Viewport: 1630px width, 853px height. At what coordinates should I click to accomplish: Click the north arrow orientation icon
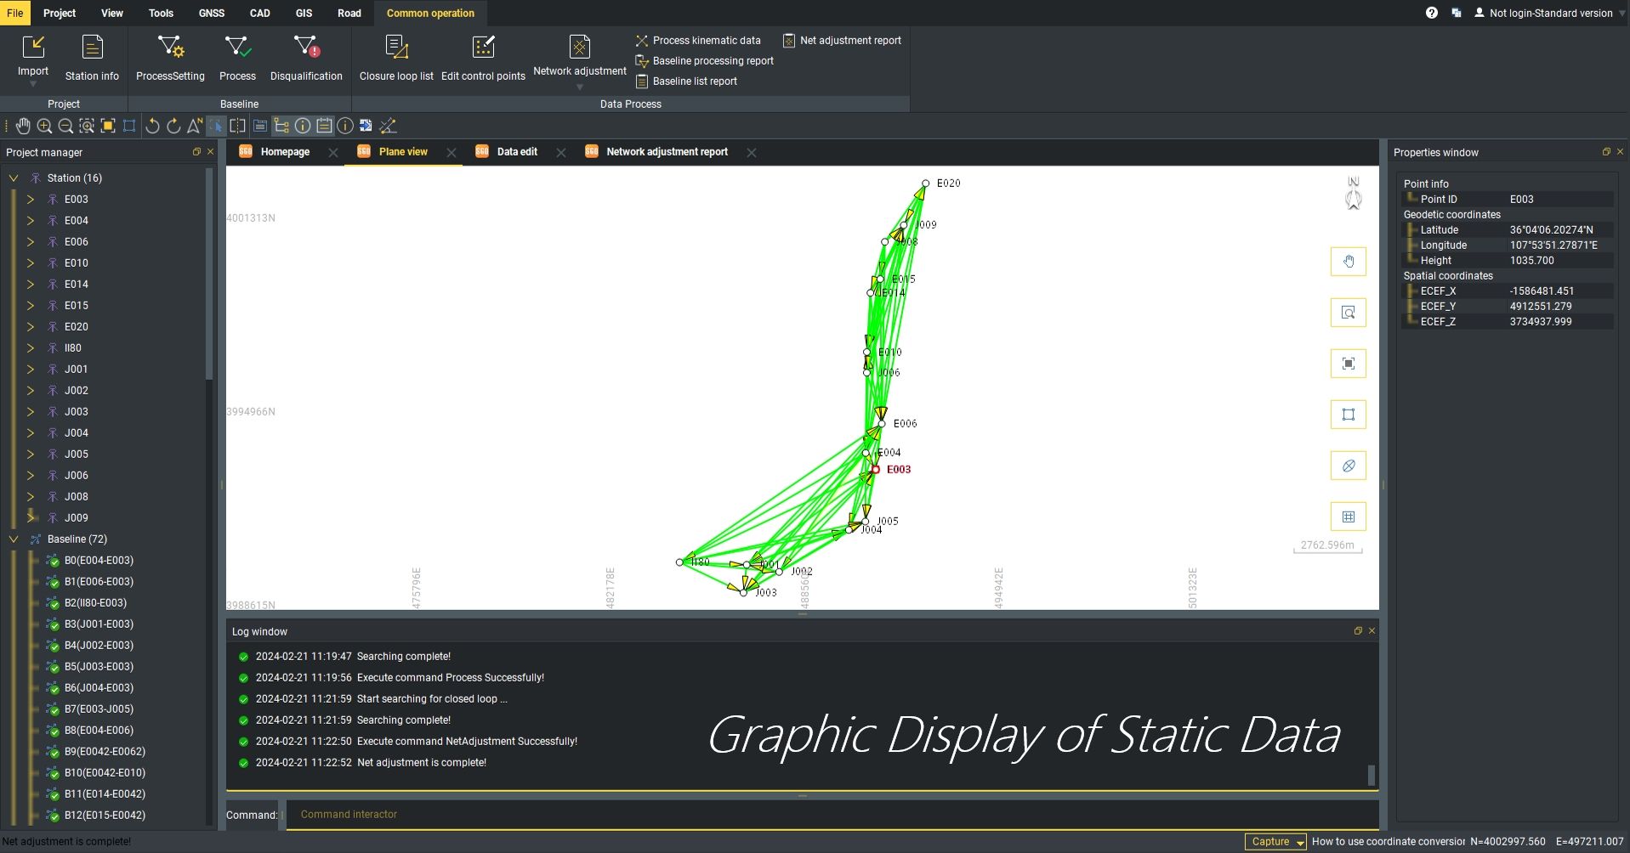tap(195, 126)
